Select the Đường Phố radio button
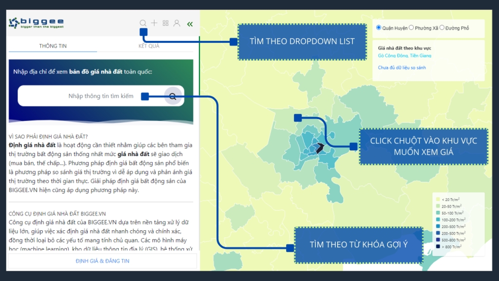The image size is (499, 281). coord(442,28)
